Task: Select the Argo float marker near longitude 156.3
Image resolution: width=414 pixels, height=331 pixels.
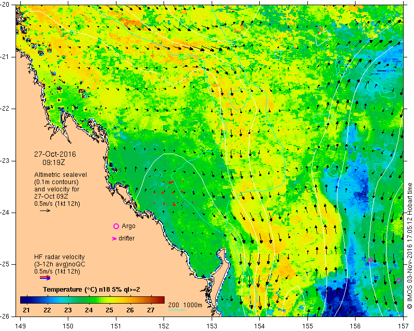Action: click(x=371, y=260)
